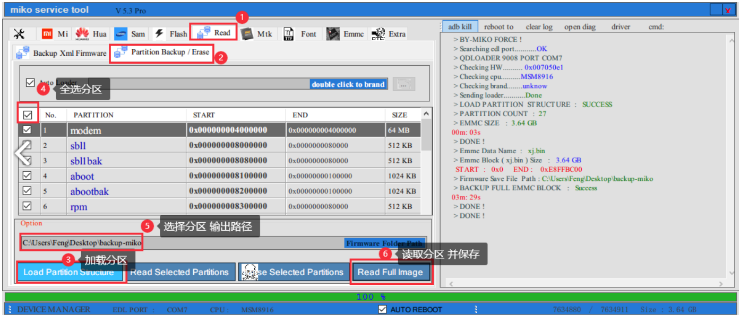The image size is (740, 315).
Task: Click Load Partition Structure button
Action: click(x=69, y=272)
